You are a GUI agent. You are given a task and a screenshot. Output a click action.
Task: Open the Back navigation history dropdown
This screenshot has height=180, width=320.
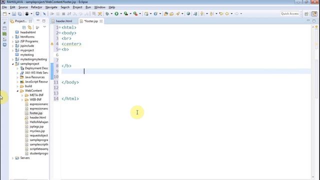tap(231, 13)
